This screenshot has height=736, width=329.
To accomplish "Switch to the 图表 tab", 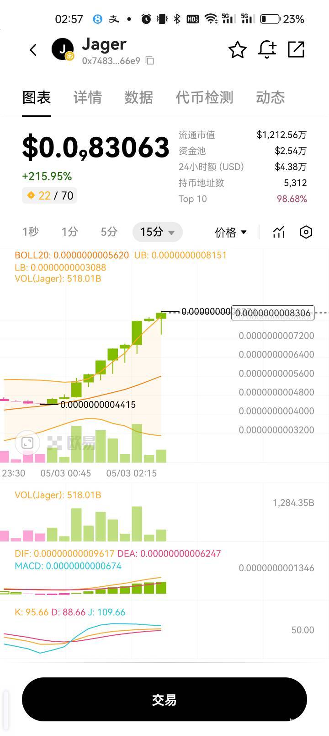I will click(37, 97).
